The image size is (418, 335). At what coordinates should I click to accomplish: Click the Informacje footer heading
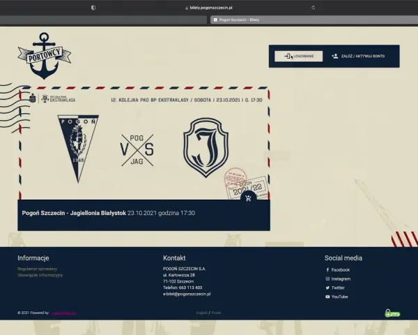tap(33, 258)
